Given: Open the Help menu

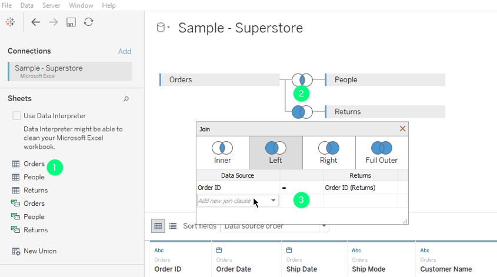Looking at the screenshot, I should tap(109, 5).
